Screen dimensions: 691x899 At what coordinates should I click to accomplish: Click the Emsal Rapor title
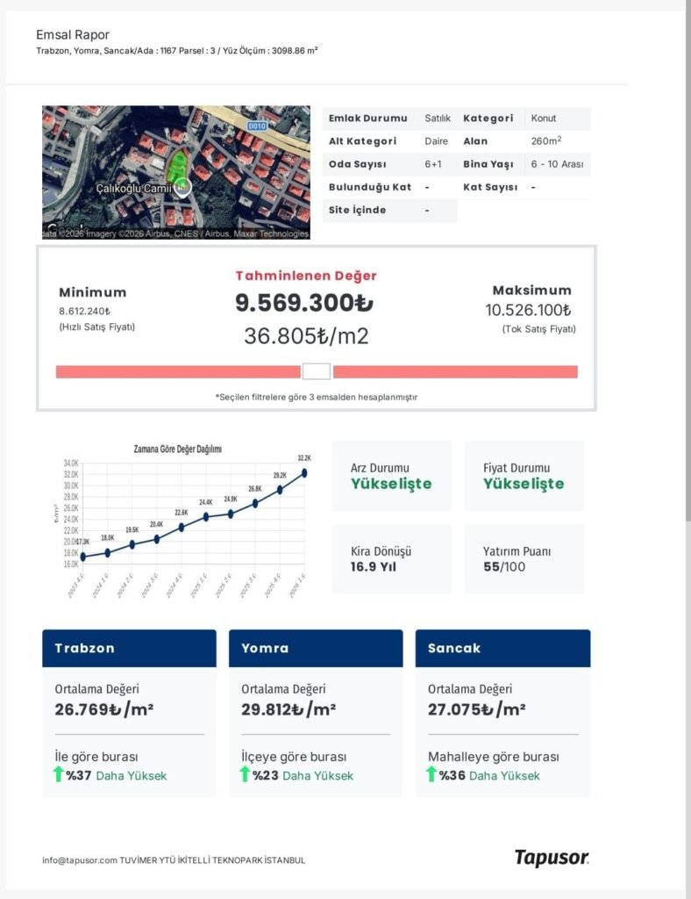(x=73, y=35)
